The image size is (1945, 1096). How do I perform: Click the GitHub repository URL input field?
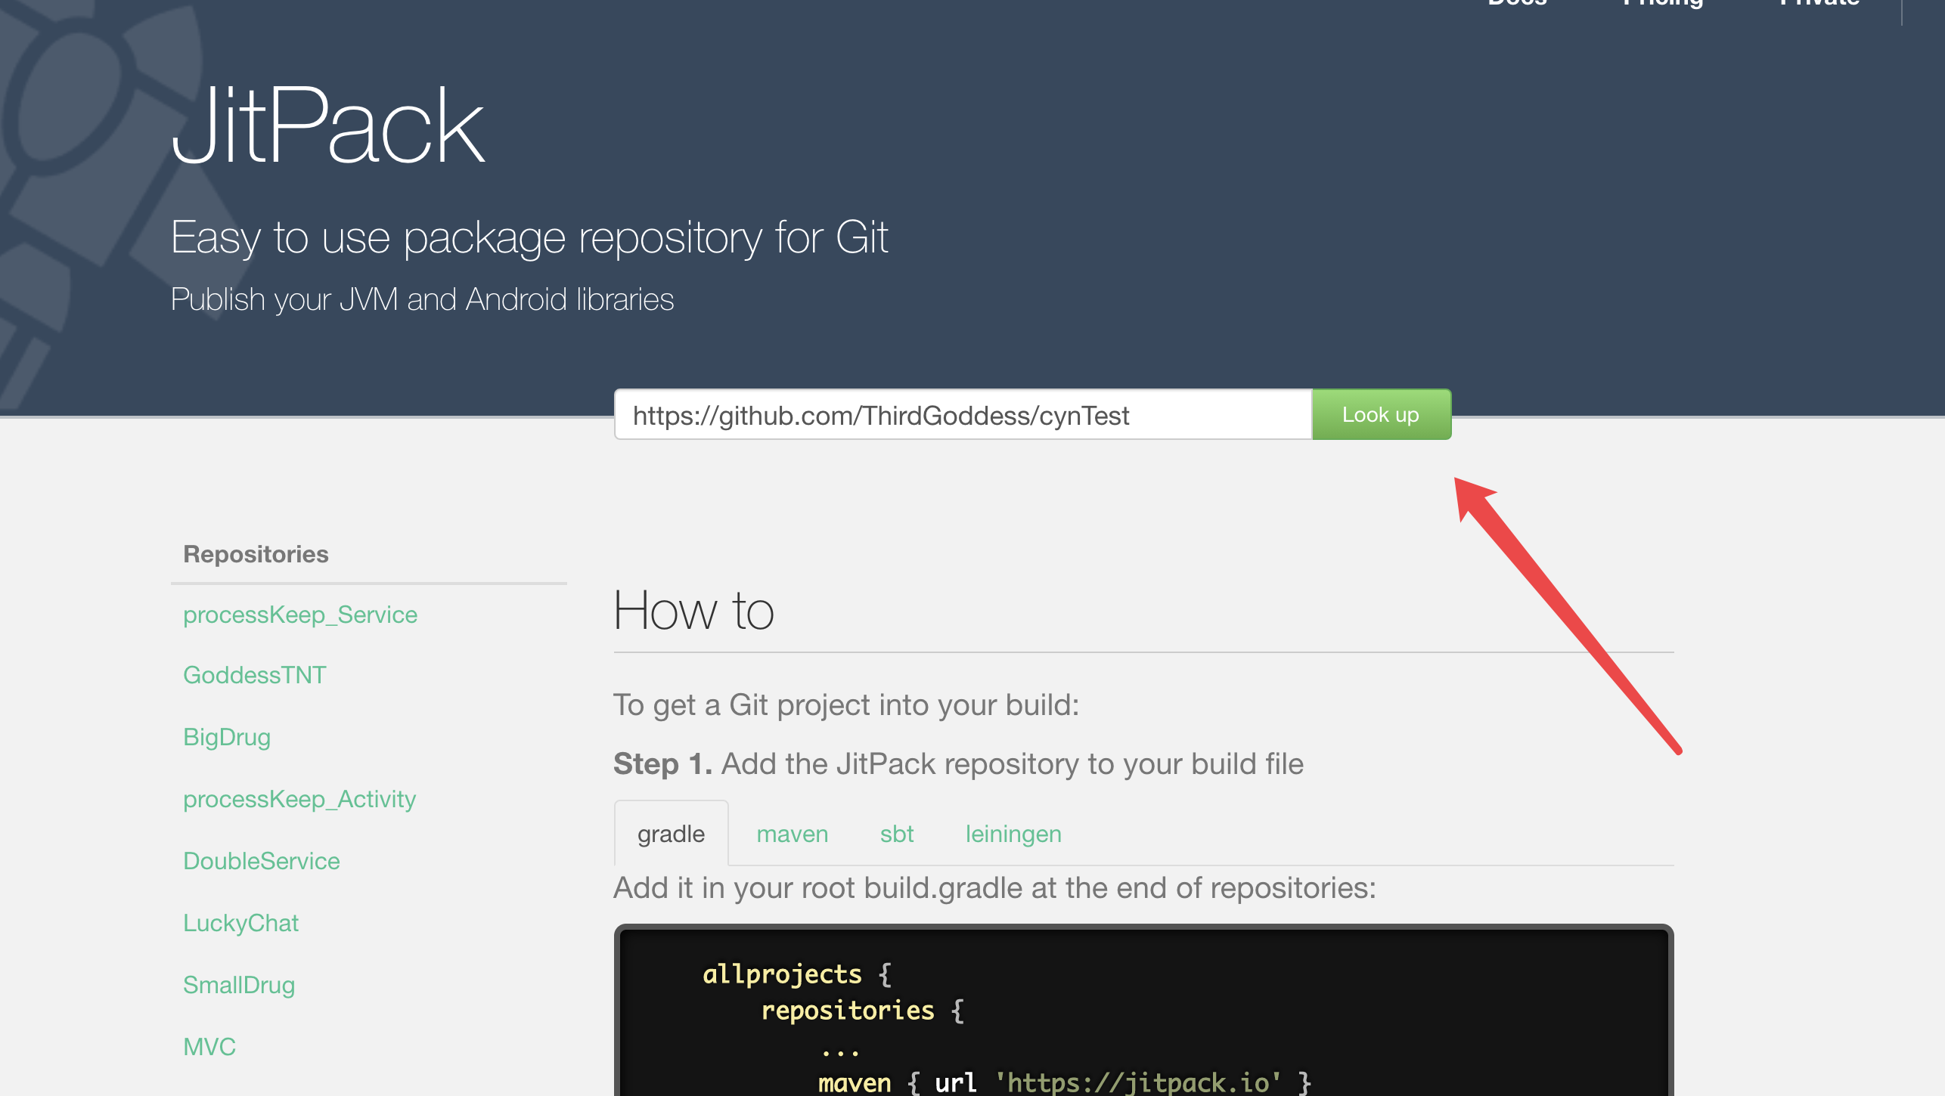(962, 415)
